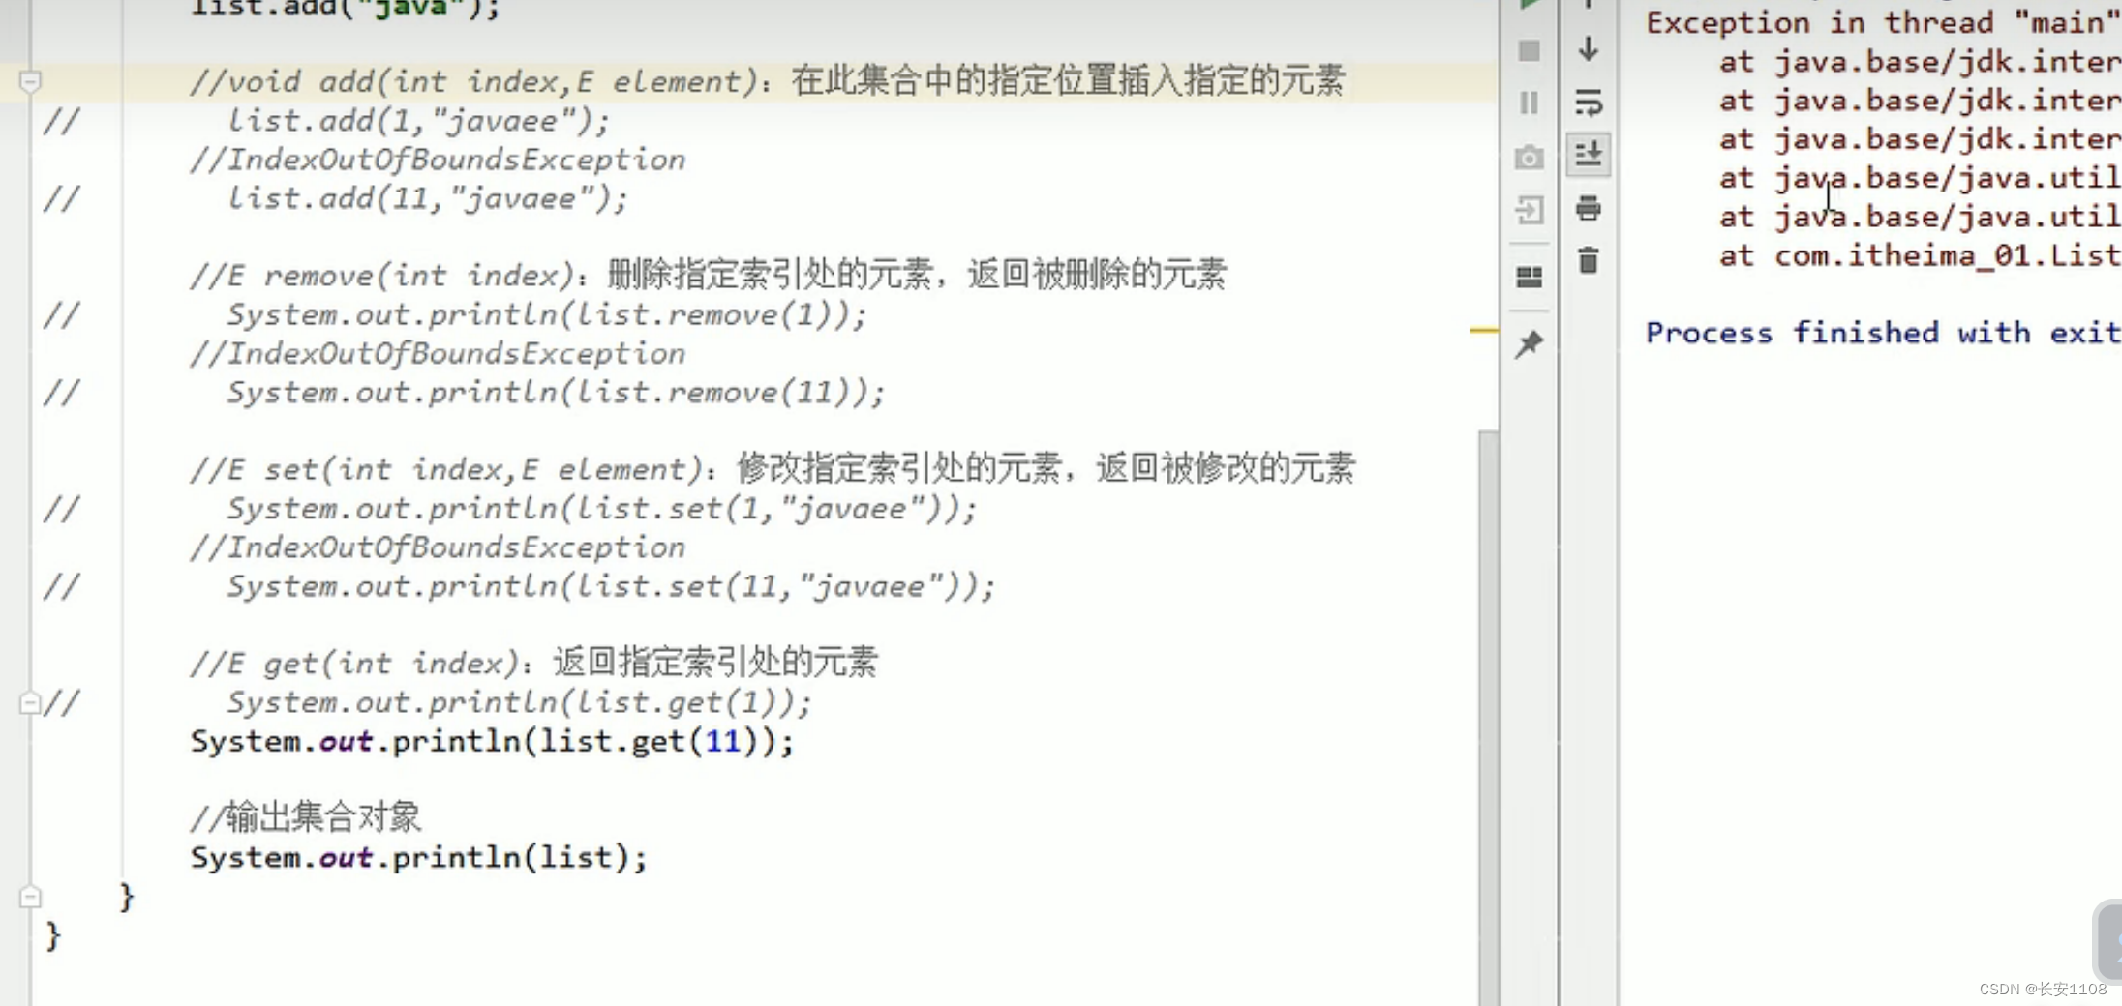Collapse the fold marker at void add comment
The width and height of the screenshot is (2122, 1006).
pyautogui.click(x=30, y=81)
